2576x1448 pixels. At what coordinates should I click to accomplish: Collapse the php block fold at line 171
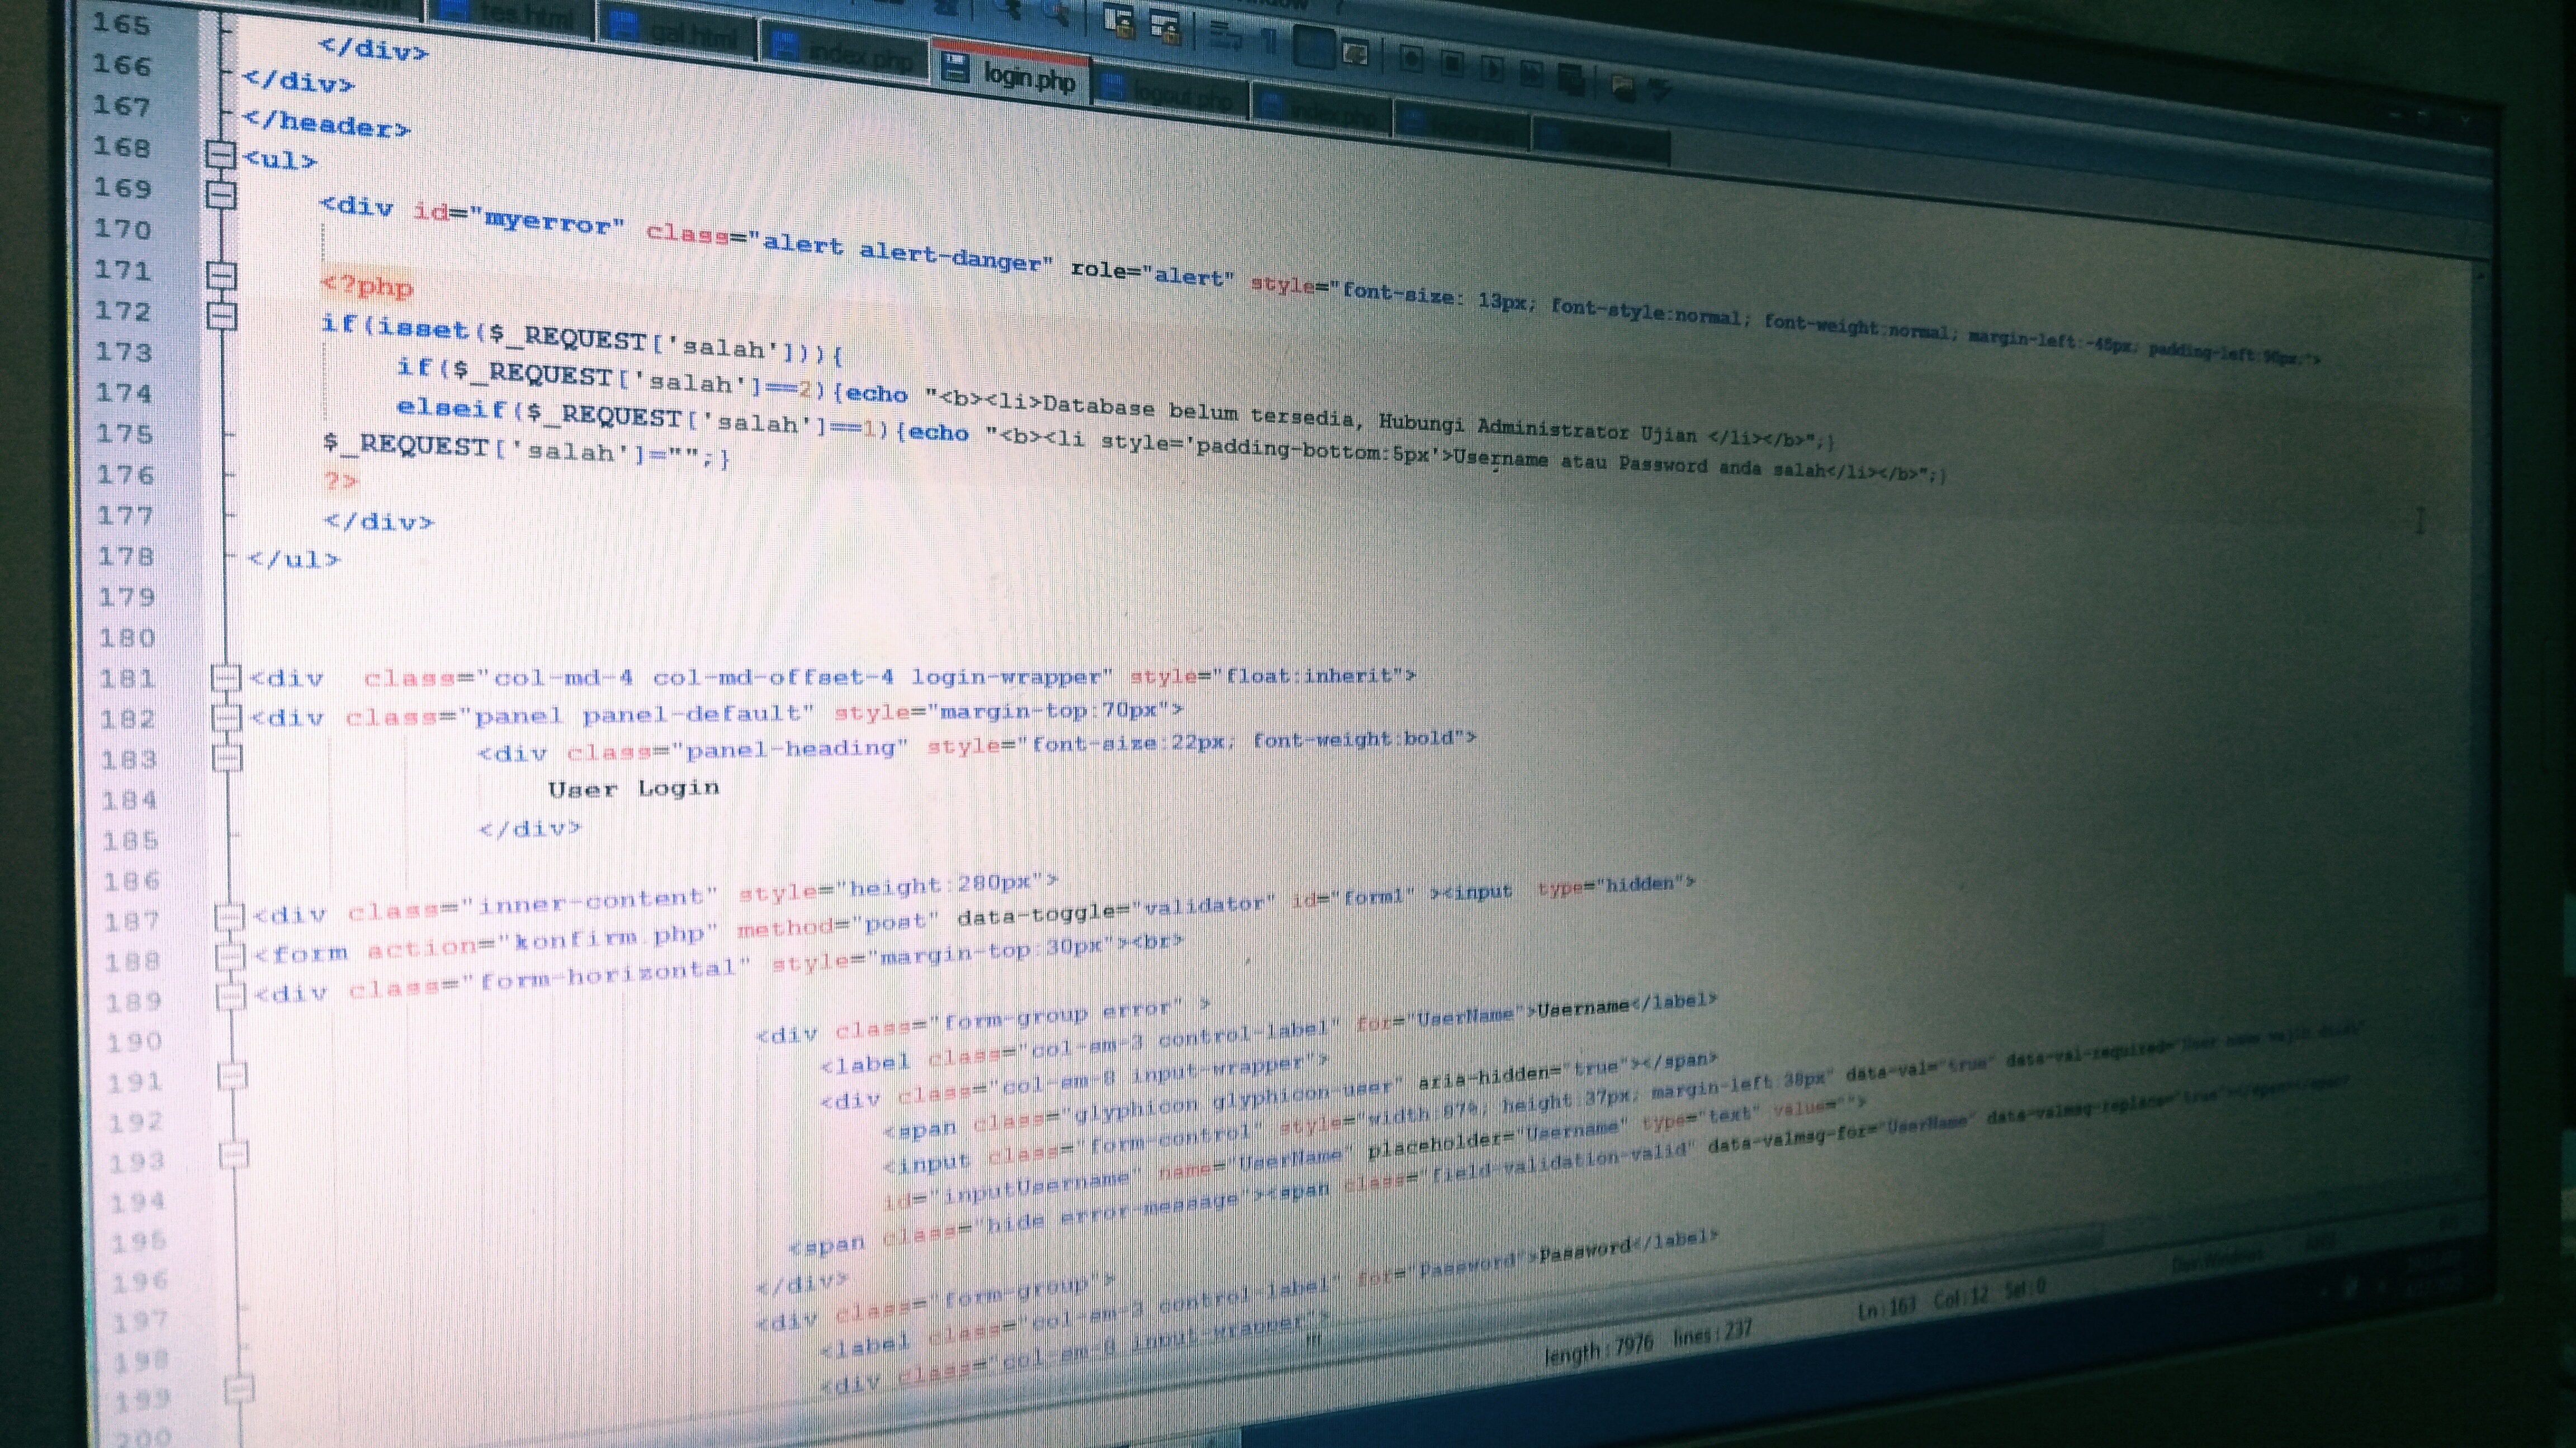tap(221, 275)
